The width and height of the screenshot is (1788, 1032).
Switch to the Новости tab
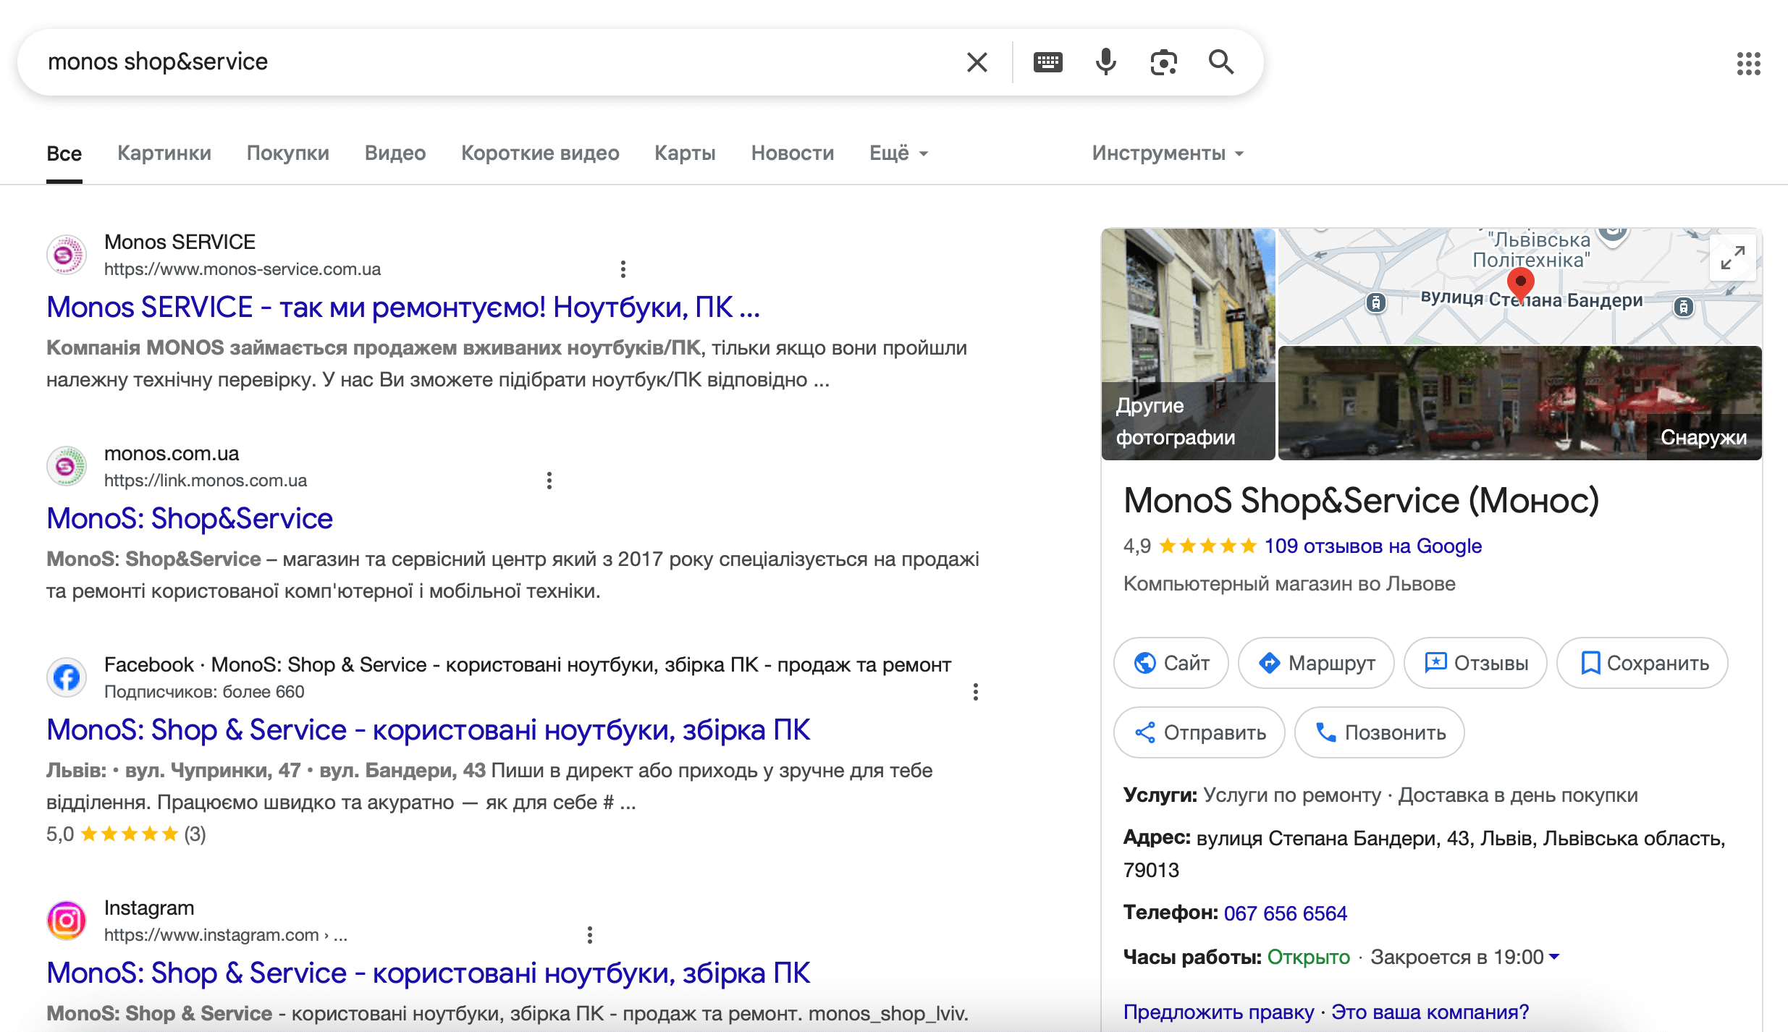(x=793, y=153)
